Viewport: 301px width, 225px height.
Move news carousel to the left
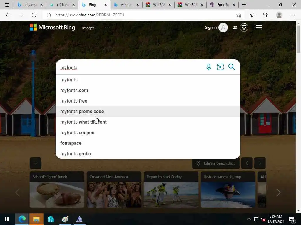(x=17, y=192)
